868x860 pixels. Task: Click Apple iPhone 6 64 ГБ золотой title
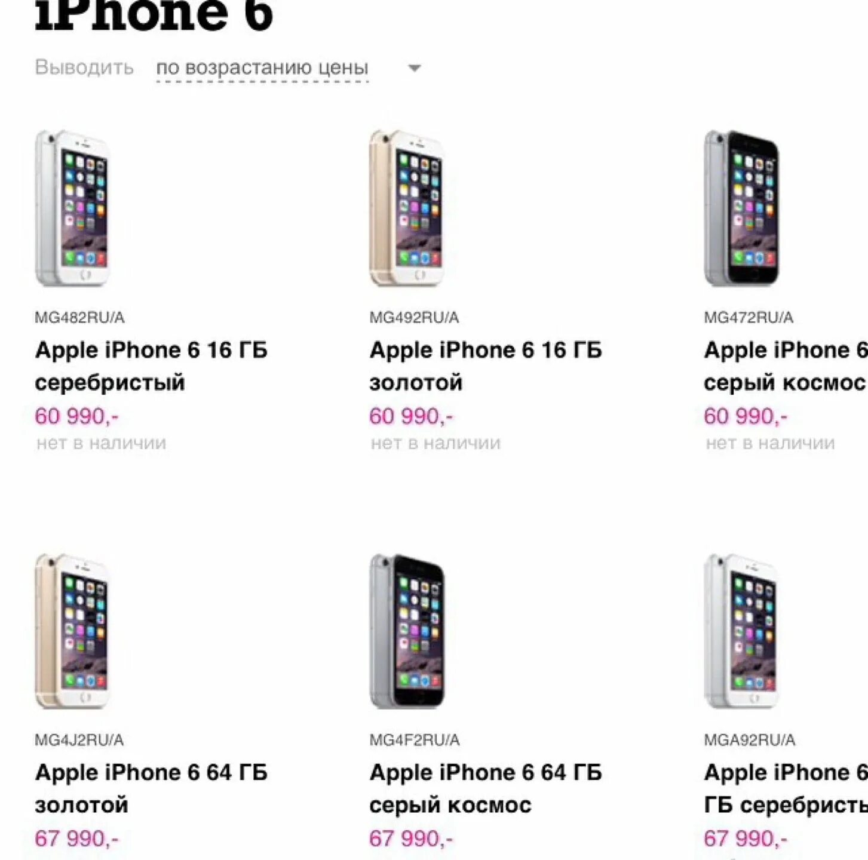click(x=151, y=788)
